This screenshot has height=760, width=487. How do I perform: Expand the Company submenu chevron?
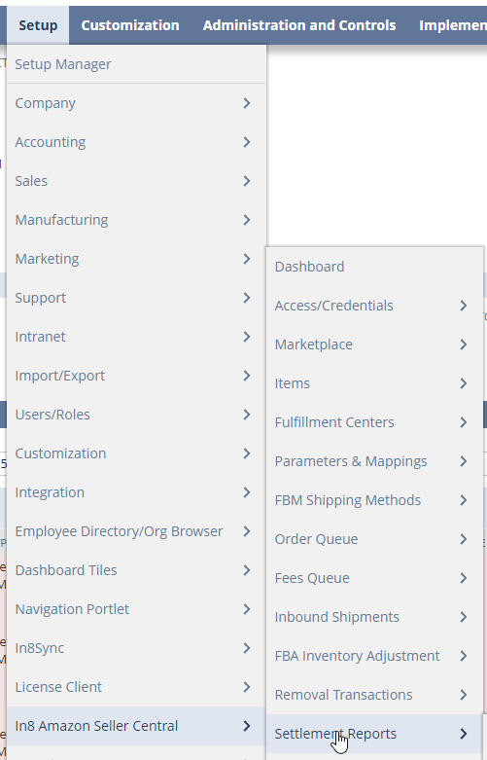click(x=246, y=103)
